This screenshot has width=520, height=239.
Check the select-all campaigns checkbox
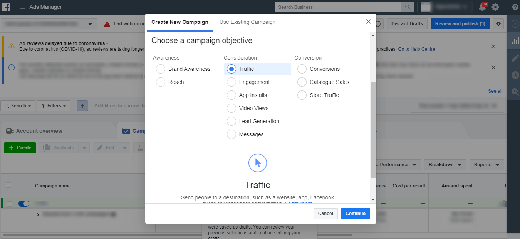click(x=8, y=186)
